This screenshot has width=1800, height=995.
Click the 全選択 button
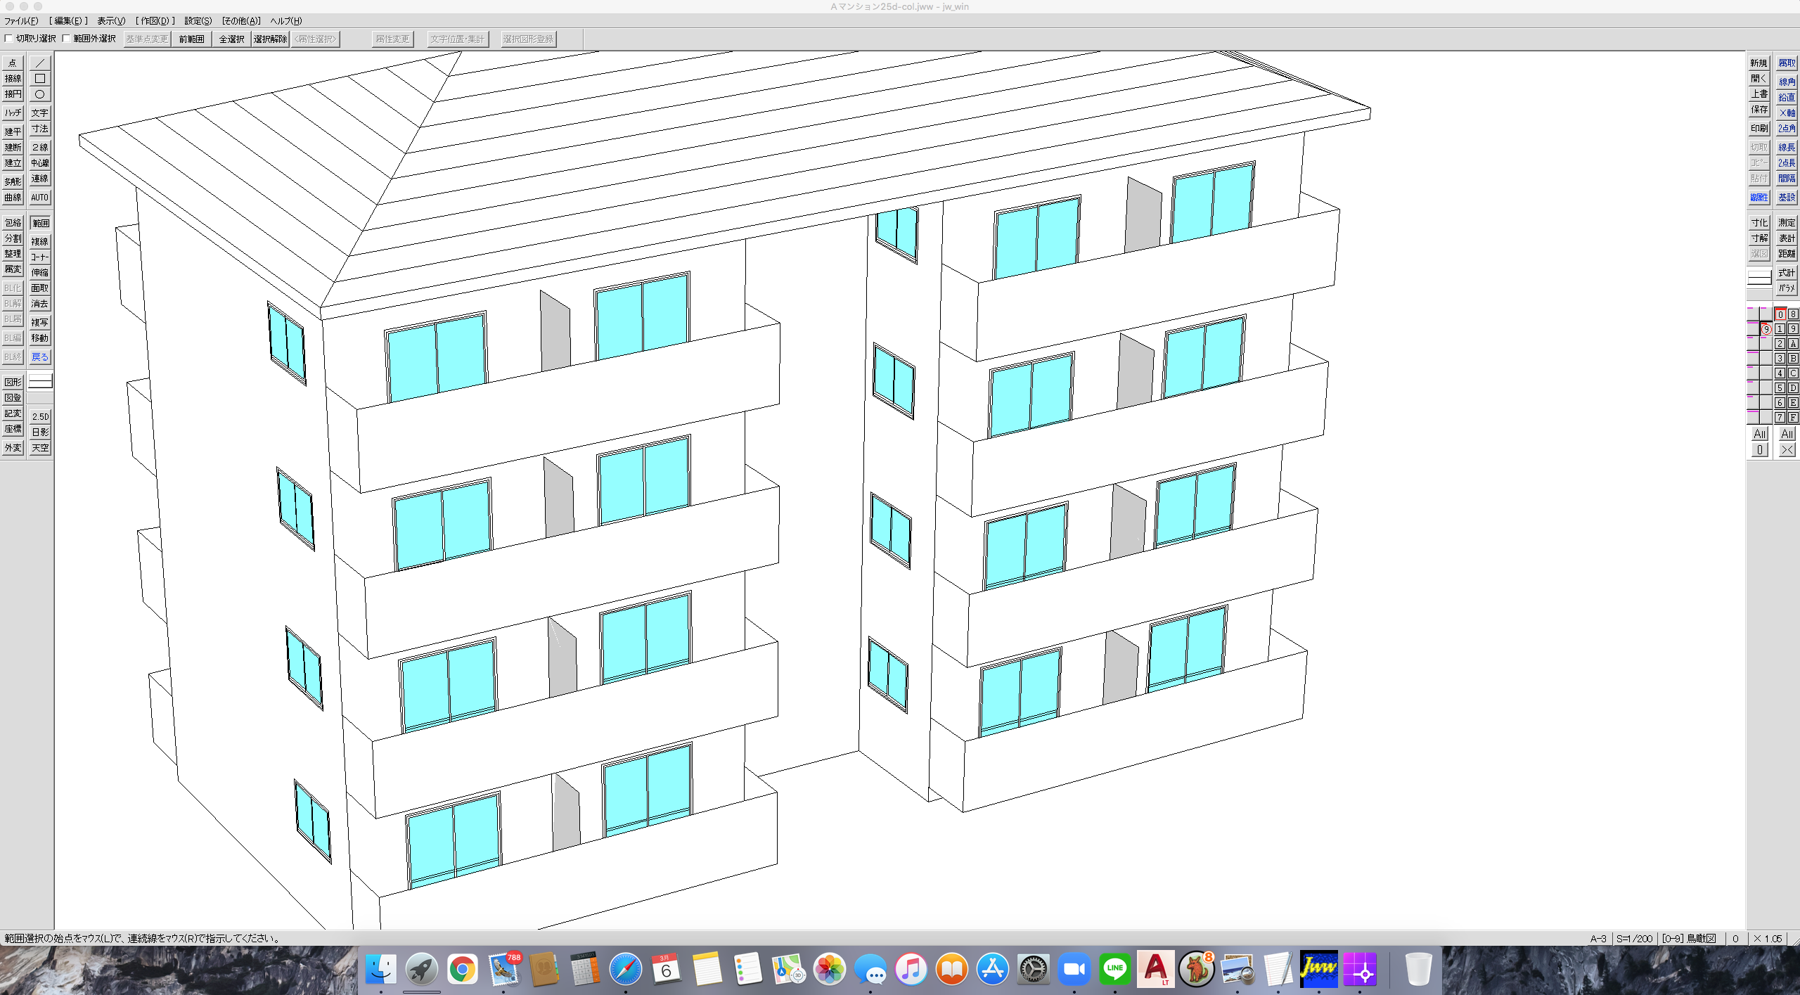tap(231, 39)
